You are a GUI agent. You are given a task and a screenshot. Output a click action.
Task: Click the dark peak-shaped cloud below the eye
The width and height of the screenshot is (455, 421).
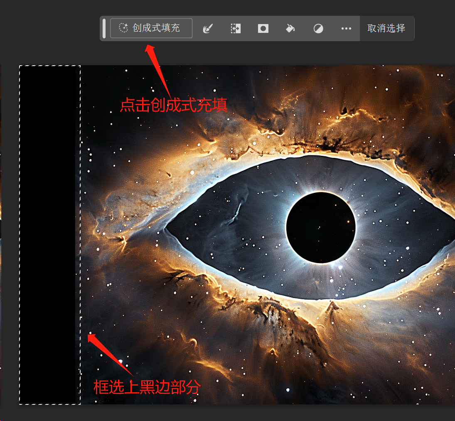tap(332, 308)
